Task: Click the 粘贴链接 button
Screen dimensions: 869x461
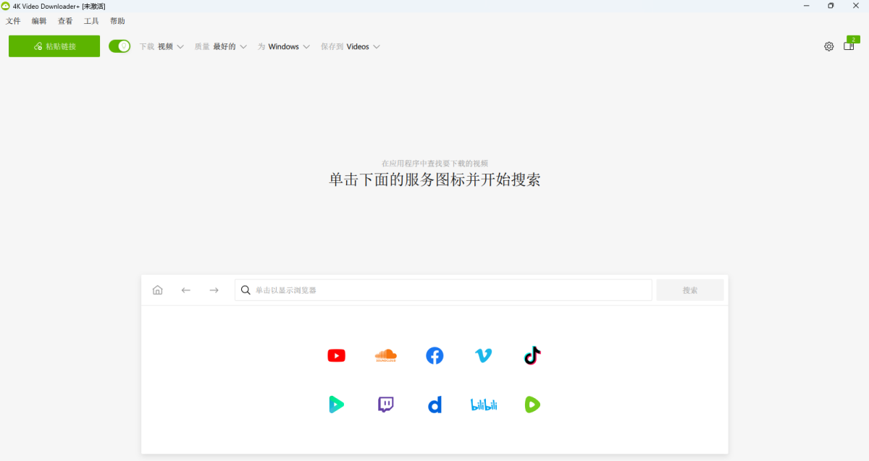Action: [54, 46]
